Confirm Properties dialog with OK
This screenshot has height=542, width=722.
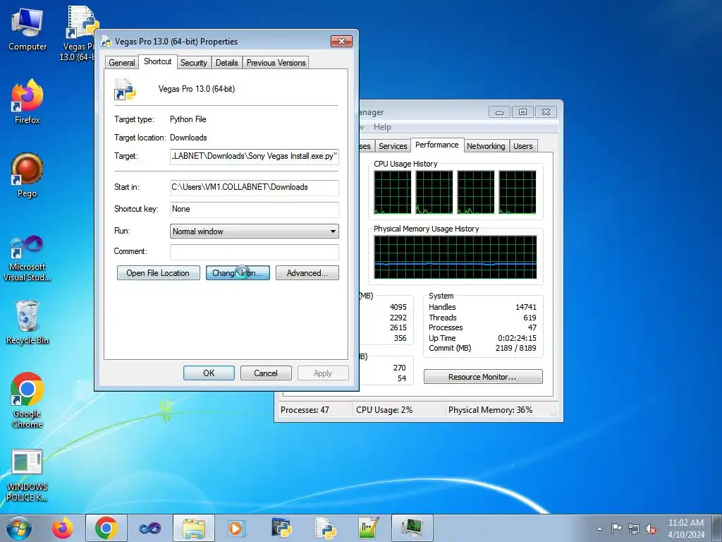(209, 373)
